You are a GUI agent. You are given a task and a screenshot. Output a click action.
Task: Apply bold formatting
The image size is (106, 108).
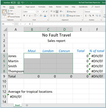(24, 16)
